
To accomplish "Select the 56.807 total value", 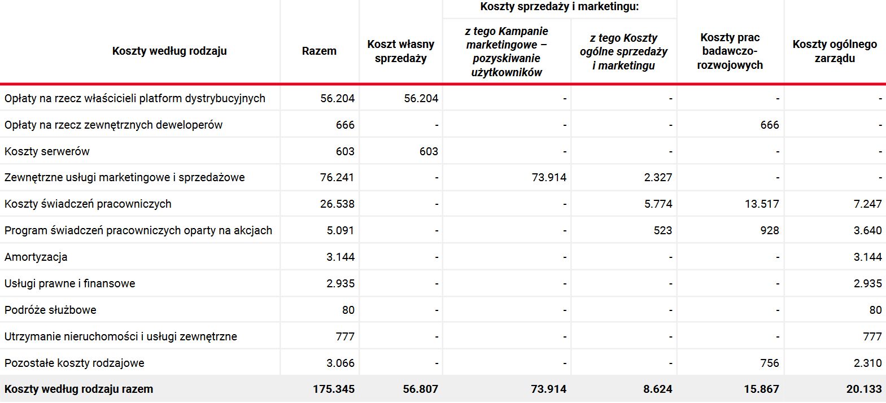I will point(421,389).
